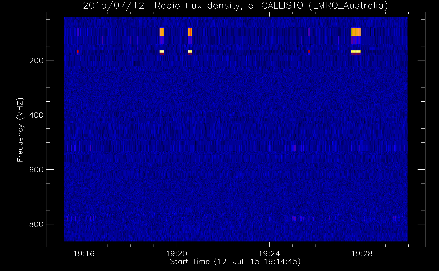Click the 19:20 time tick label
This screenshot has width=439, height=271.
pyautogui.click(x=177, y=254)
